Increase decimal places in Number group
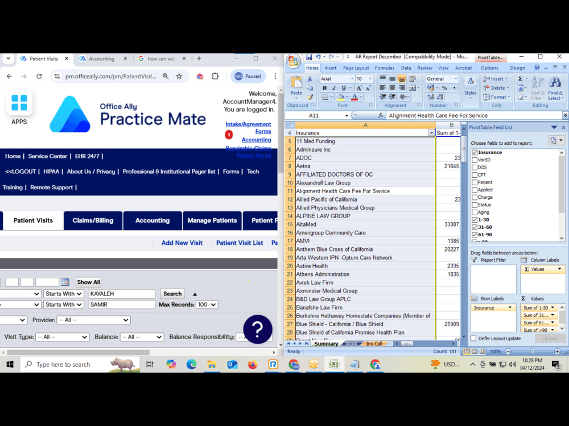This screenshot has width=569, height=426. point(431,97)
